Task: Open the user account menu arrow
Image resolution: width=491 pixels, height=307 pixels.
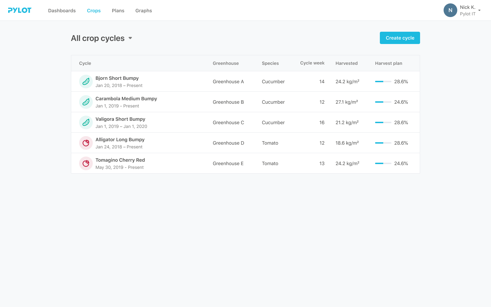Action: [479, 11]
